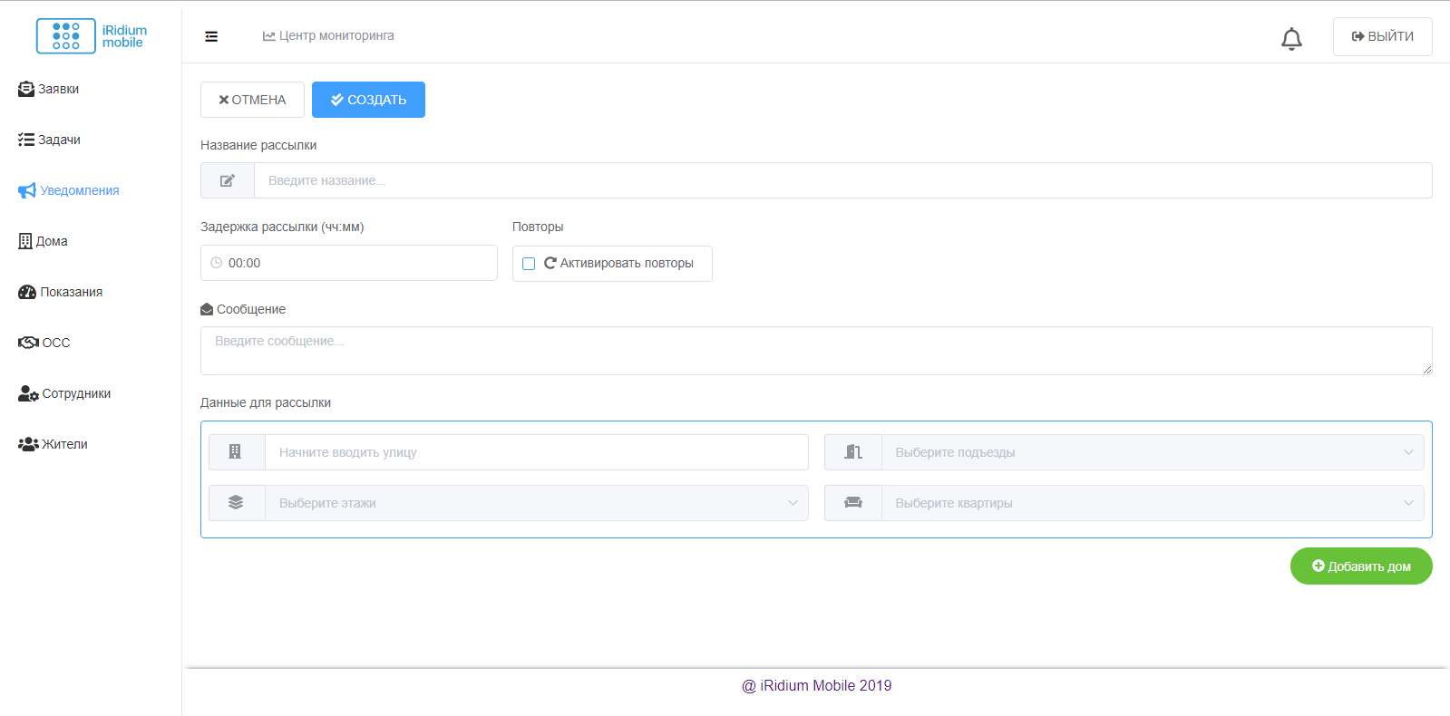Enable the Активировать повторы checkbox

click(529, 264)
